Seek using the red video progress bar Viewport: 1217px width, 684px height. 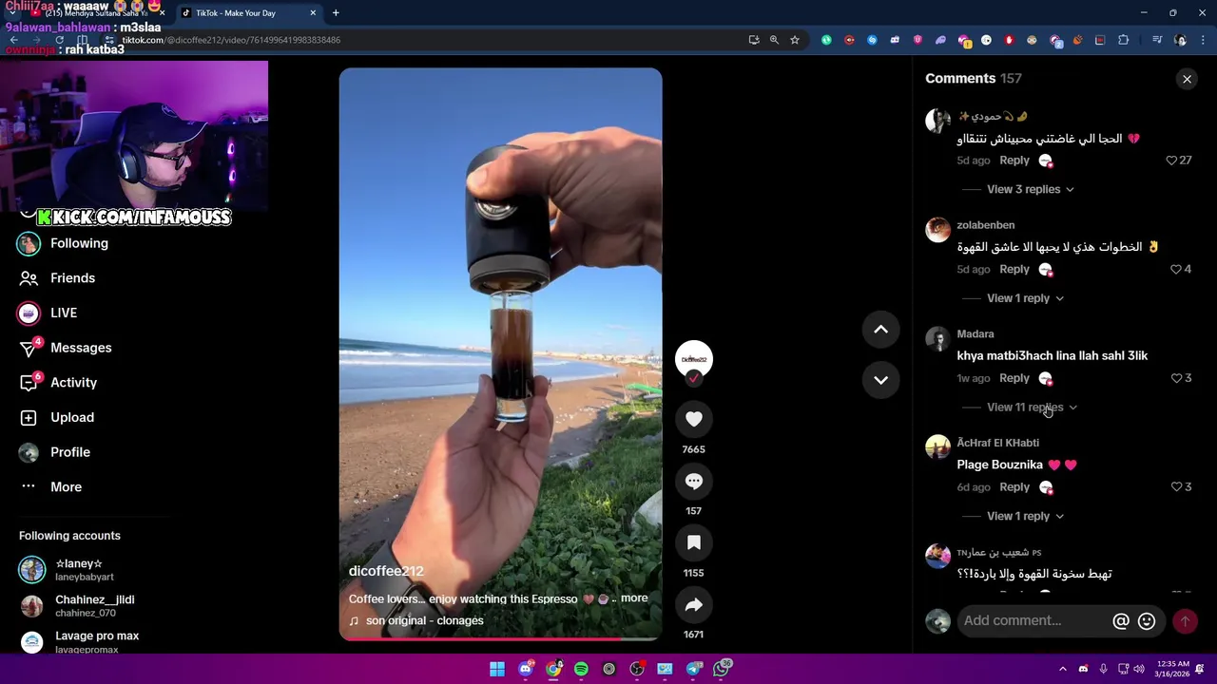pos(500,638)
